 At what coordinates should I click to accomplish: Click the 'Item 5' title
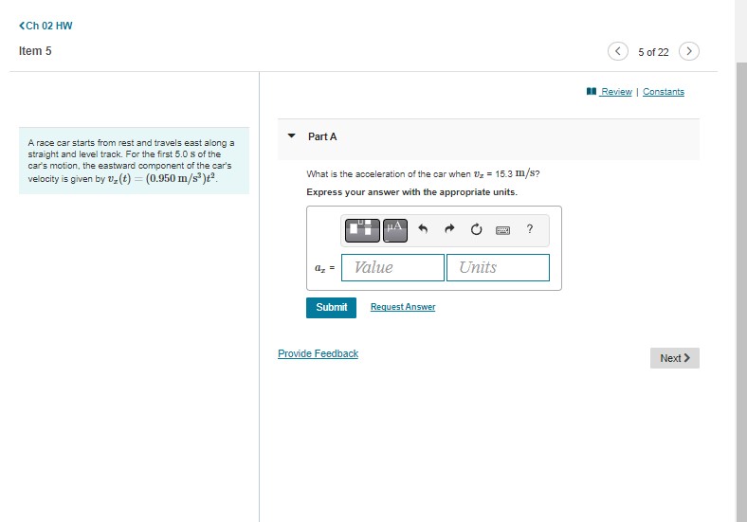(x=35, y=51)
